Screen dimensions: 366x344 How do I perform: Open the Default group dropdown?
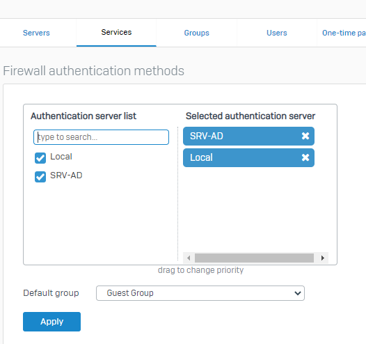point(200,293)
